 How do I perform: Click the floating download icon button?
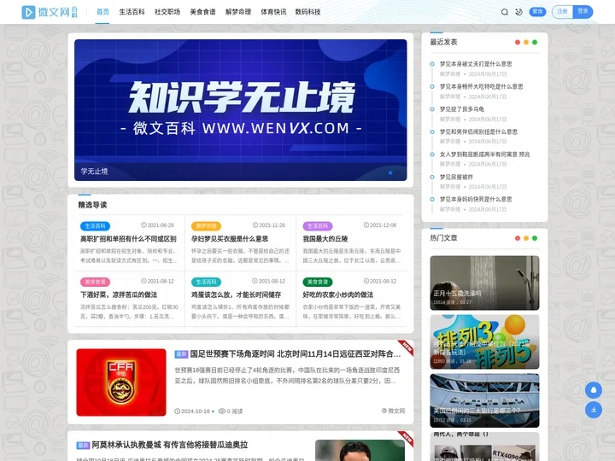point(594,410)
